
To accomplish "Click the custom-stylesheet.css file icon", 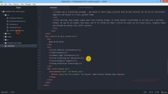I will [x=8, y=31].
